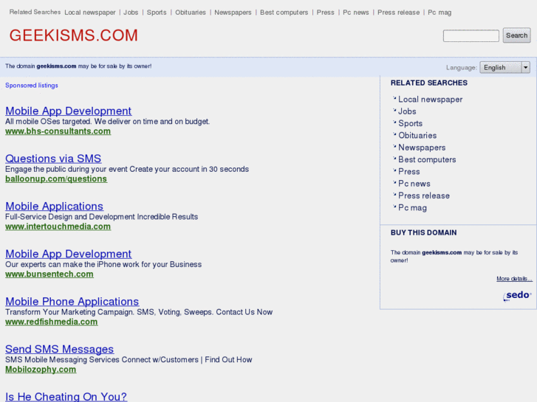Open first Mobile App Development ad for bhs-consultants
Viewport: 537px width, 402px height.
pos(68,111)
